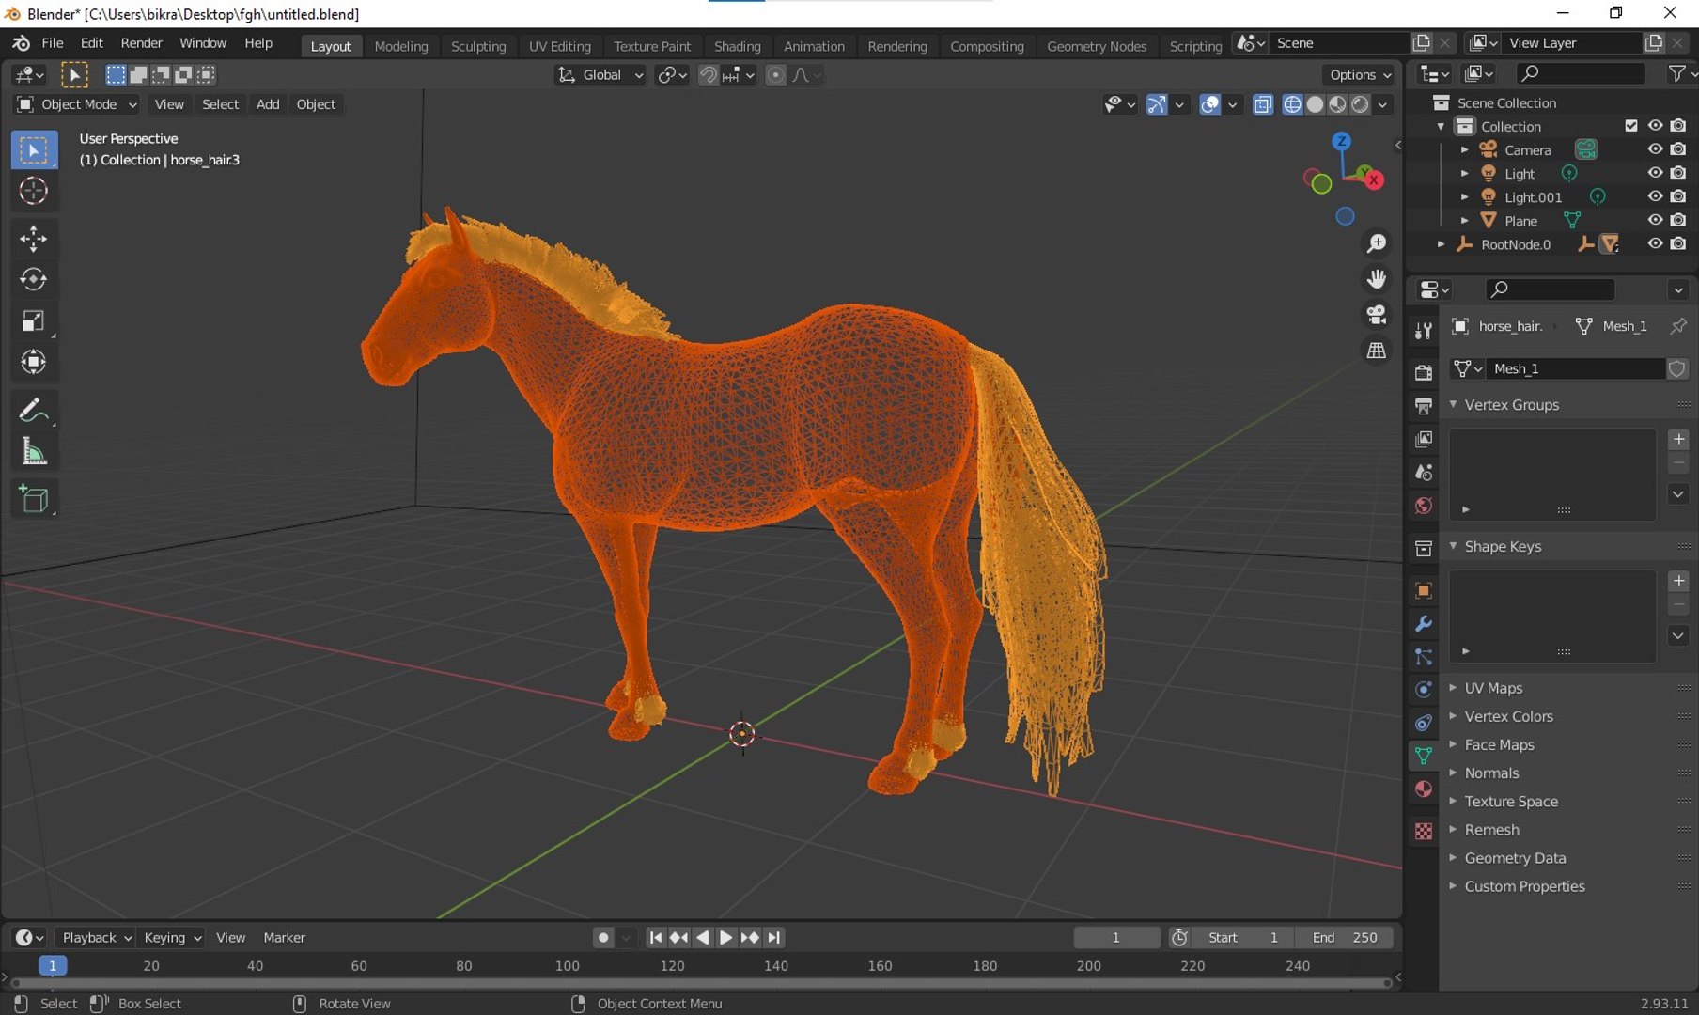Open the Options dropdown in viewport
This screenshot has width=1699, height=1015.
pos(1360,75)
